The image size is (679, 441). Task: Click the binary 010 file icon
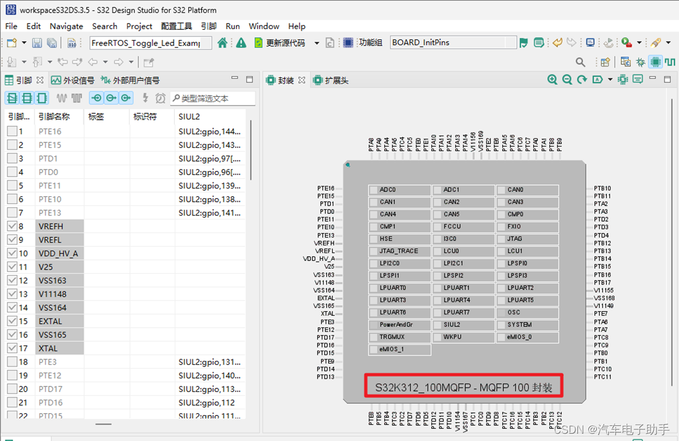click(72, 42)
